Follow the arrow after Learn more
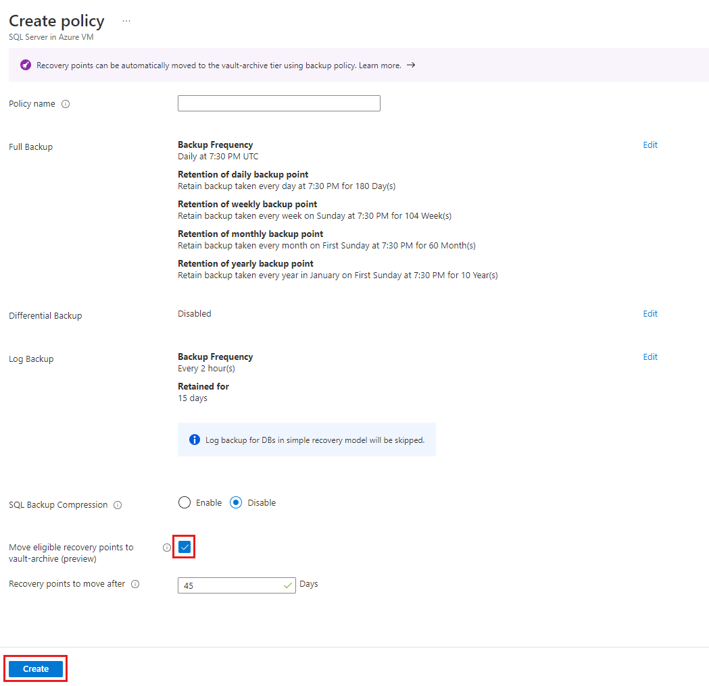The image size is (709, 686). pos(410,65)
